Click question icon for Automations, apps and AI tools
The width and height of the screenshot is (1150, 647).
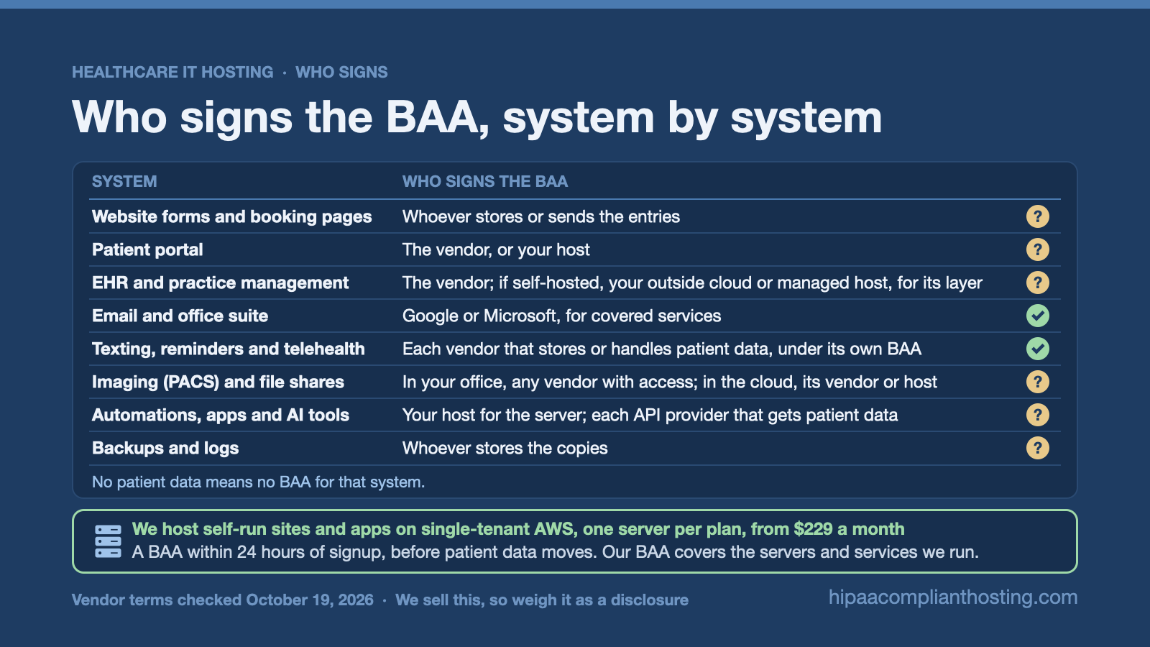coord(1037,415)
